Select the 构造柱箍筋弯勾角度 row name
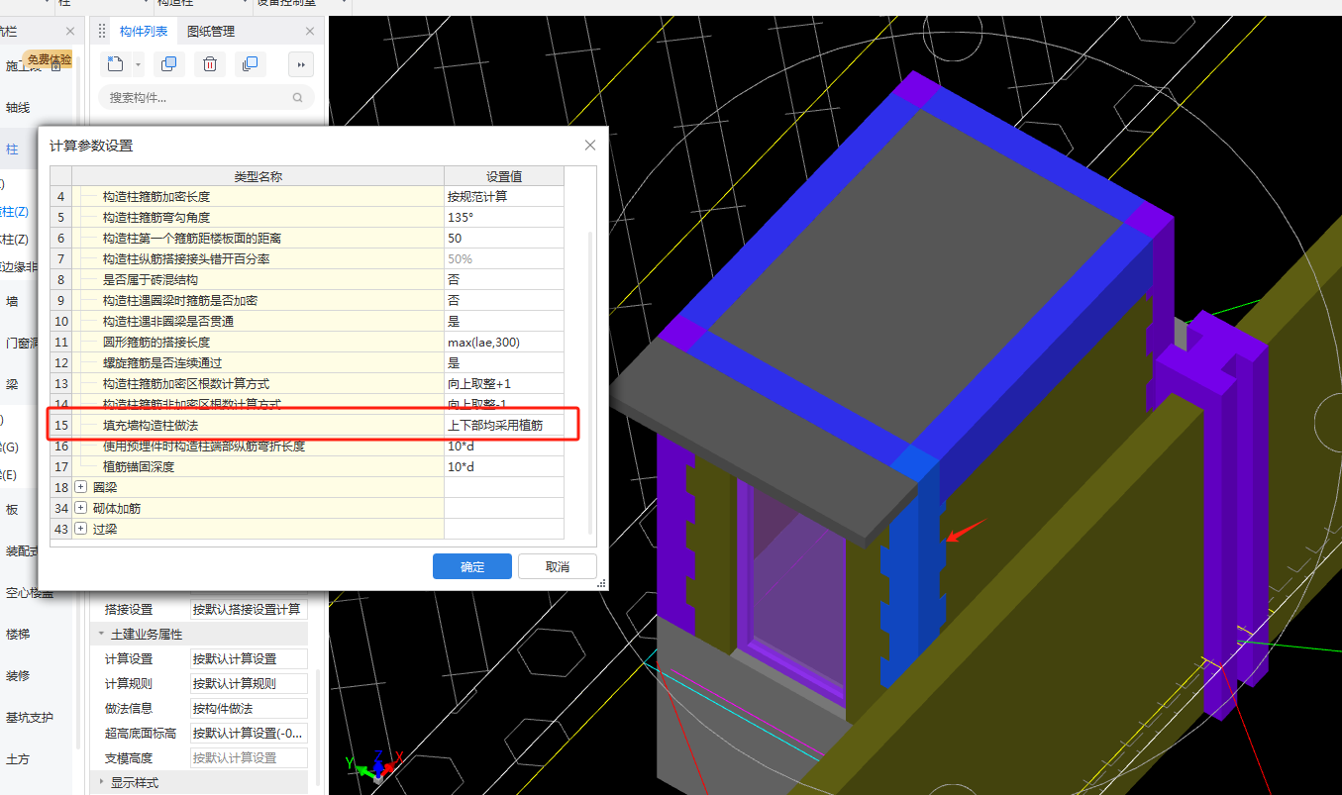1342x795 pixels. click(156, 217)
